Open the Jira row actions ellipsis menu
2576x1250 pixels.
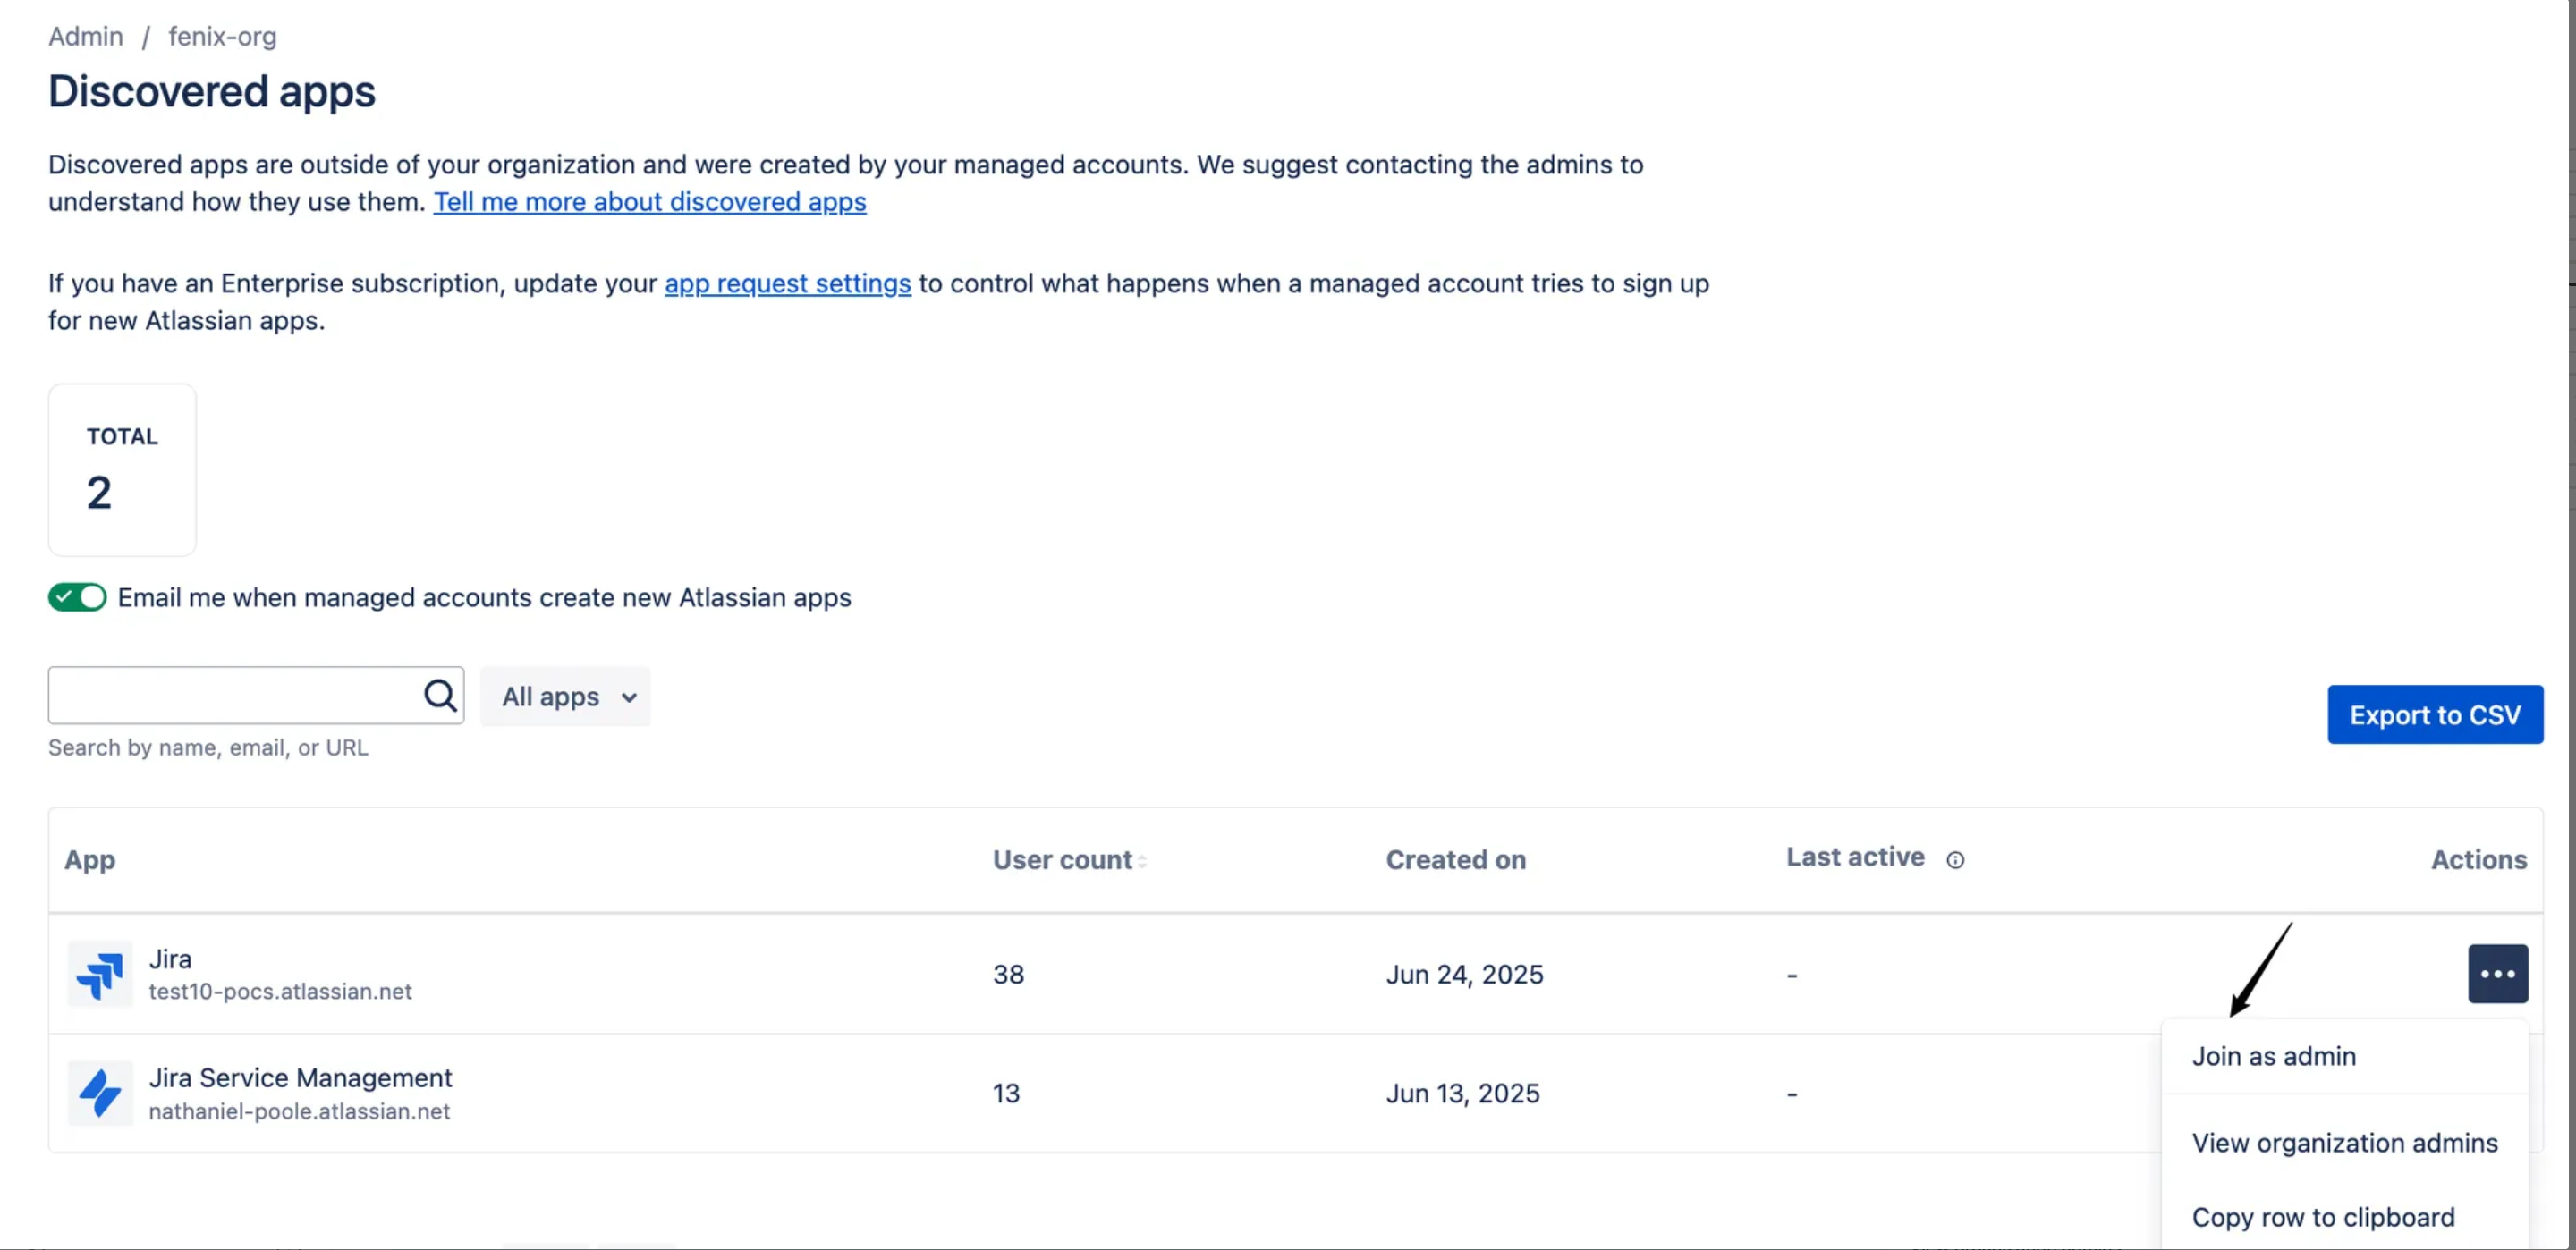click(x=2497, y=974)
